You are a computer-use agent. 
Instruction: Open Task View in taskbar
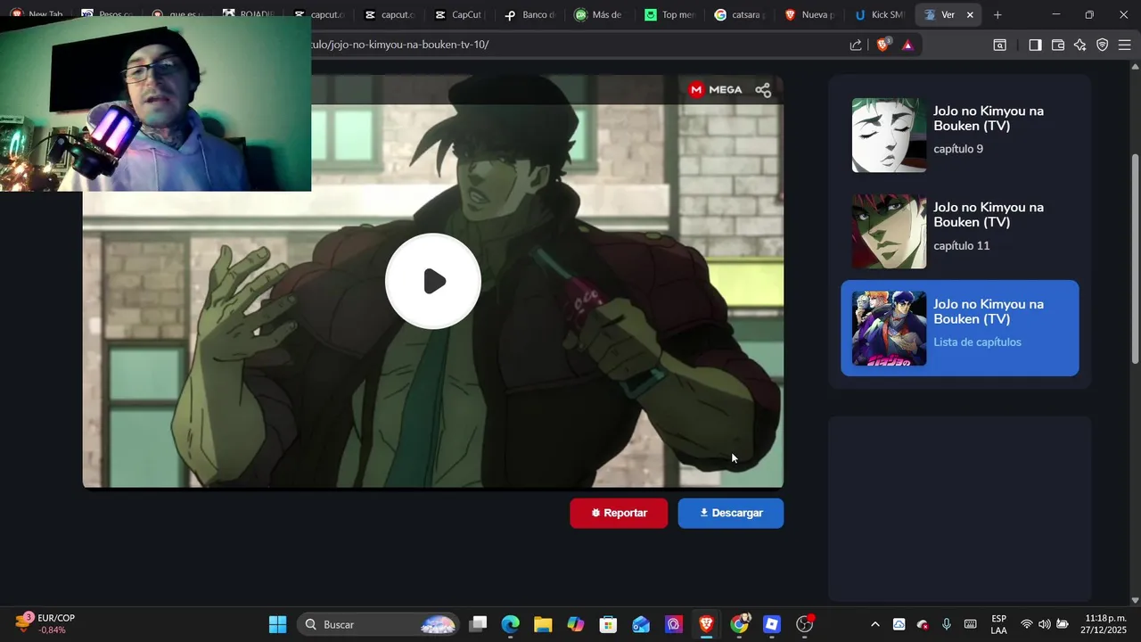coord(478,624)
